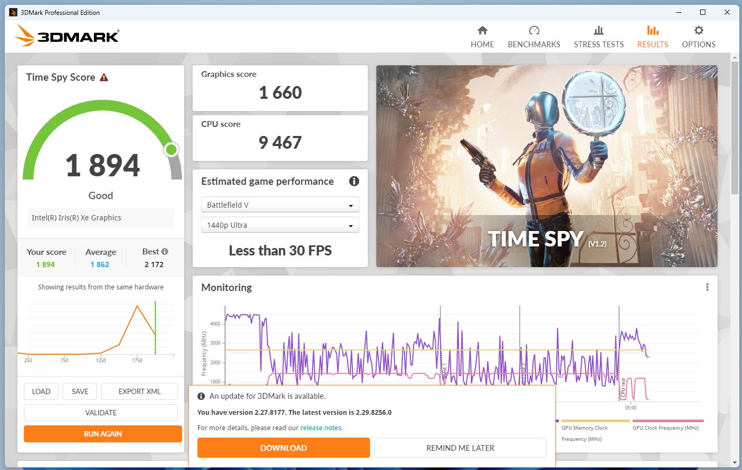Open the Battlefield V game dropdown

(x=280, y=205)
